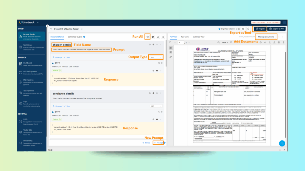
Task: Toggle the Enabled tag under shipper_details gpt-4o
Action: 56,71
